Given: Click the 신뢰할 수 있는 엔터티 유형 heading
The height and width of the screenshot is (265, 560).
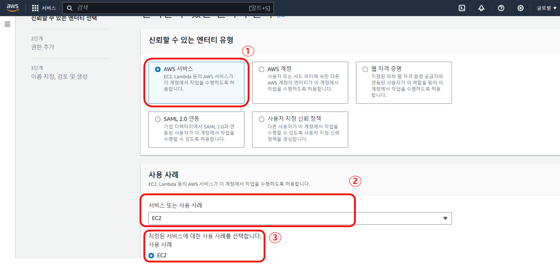Looking at the screenshot, I should pos(191,40).
